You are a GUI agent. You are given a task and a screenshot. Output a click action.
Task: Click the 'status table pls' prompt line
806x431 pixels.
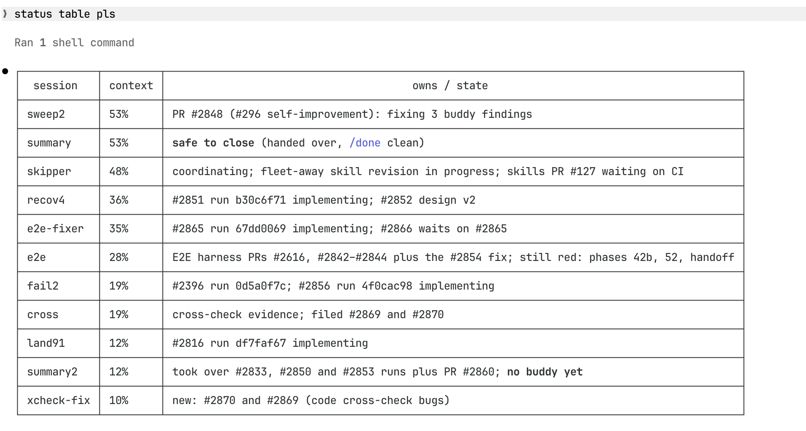pos(403,14)
